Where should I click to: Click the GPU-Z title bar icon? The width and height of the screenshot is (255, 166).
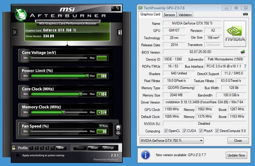pyautogui.click(x=140, y=8)
